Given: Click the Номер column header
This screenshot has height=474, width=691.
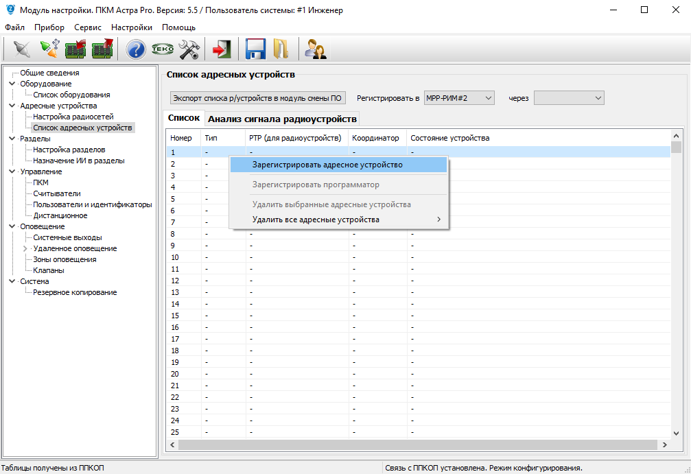Looking at the screenshot, I should 184,138.
